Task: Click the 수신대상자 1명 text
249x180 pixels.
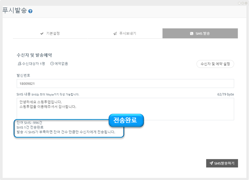Action: click(x=33, y=64)
